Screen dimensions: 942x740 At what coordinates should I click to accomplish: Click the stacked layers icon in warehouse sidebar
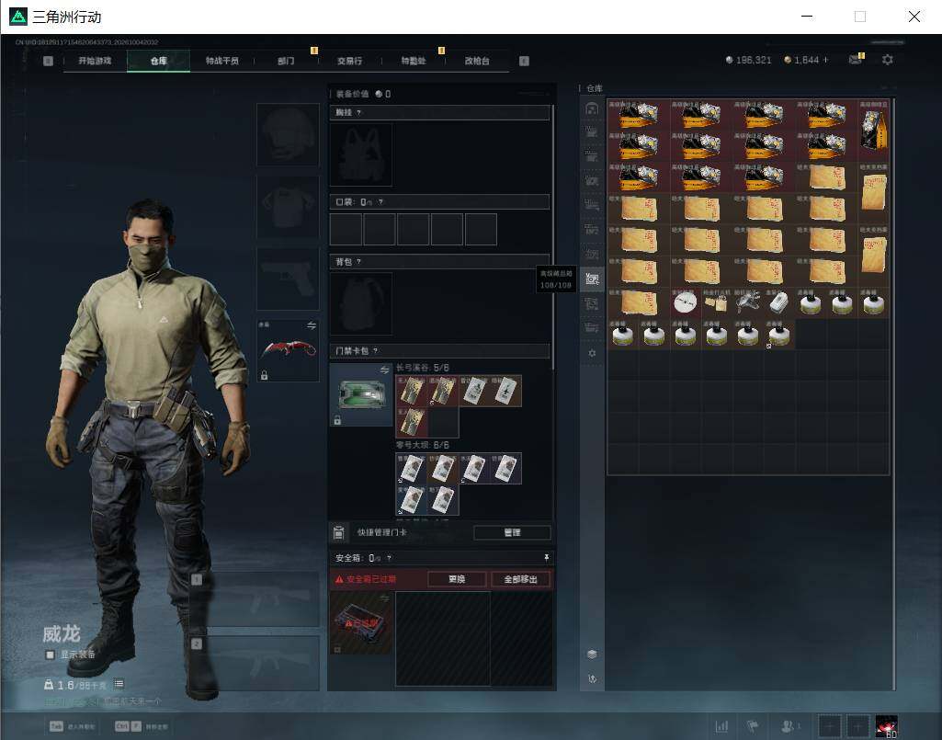click(592, 654)
